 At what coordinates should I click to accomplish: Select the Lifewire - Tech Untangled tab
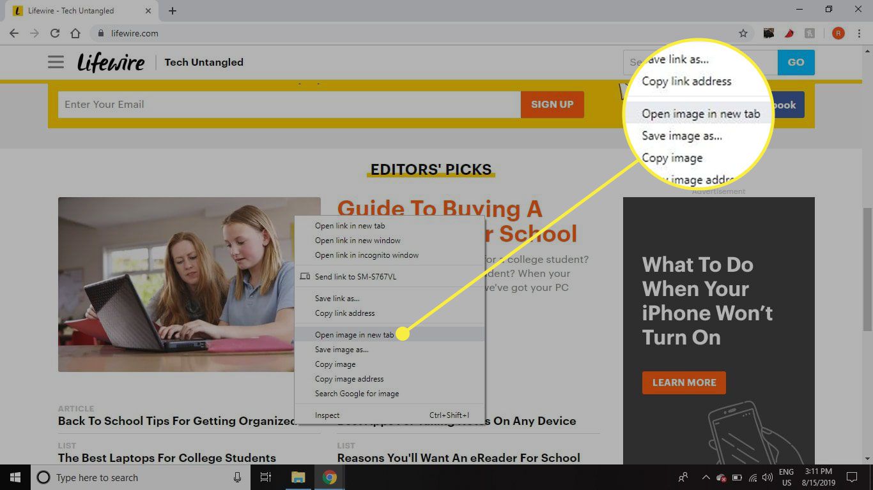(x=81, y=11)
